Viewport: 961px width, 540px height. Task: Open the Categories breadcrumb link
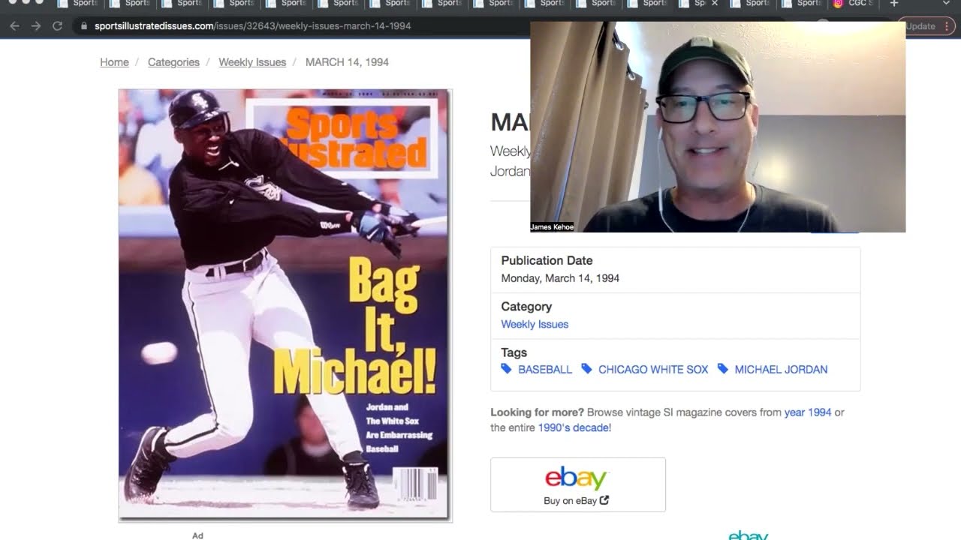point(173,62)
